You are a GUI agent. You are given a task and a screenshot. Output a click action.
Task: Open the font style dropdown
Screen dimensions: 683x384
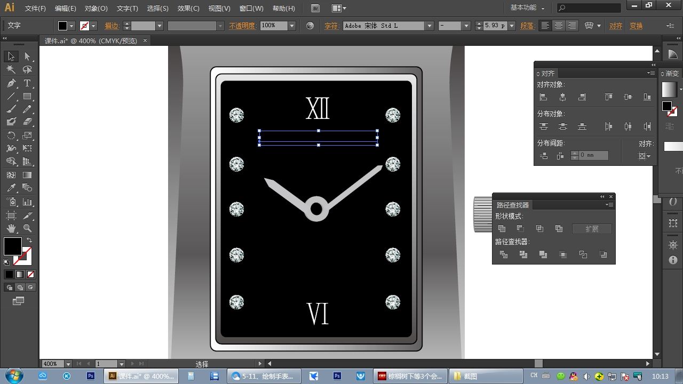pos(466,26)
